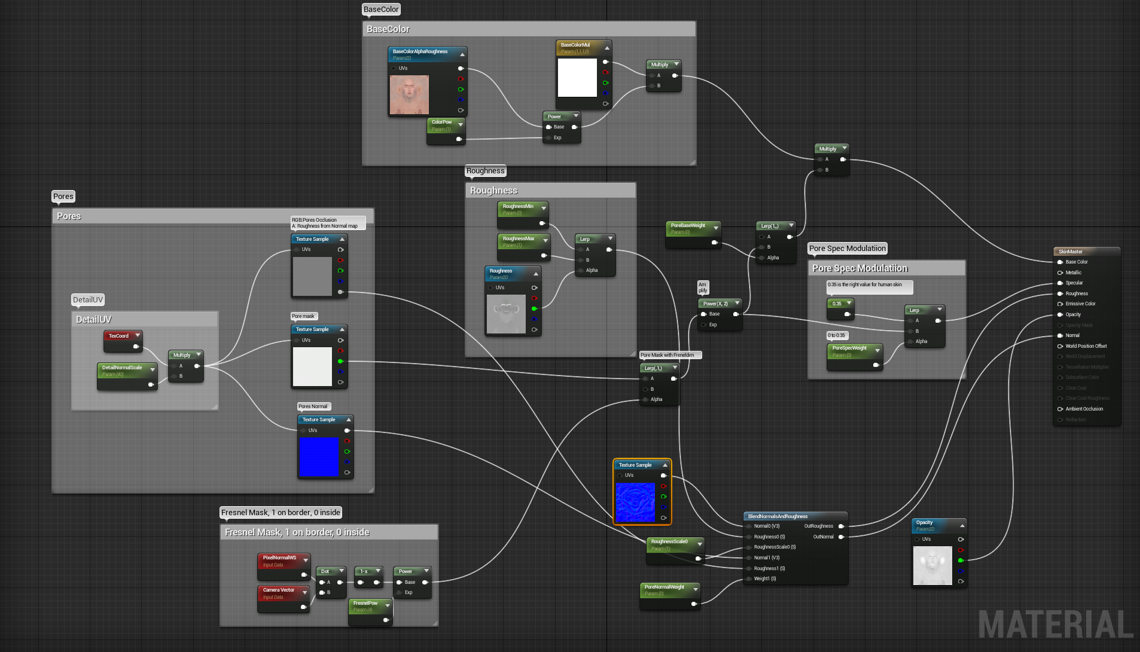Select the Fresnel Mask comment box title
The image size is (1140, 652).
point(297,532)
